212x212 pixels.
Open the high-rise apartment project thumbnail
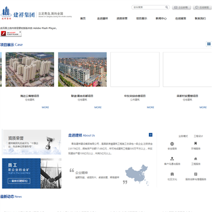(29, 69)
